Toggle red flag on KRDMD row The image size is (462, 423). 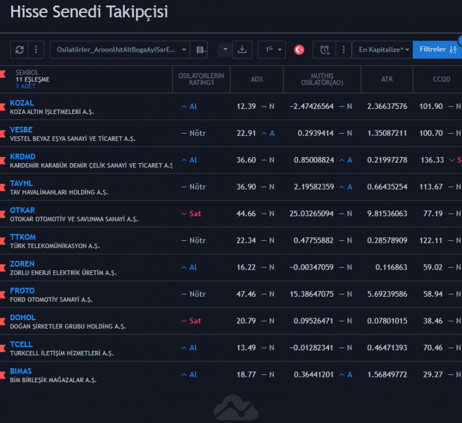tap(3, 160)
